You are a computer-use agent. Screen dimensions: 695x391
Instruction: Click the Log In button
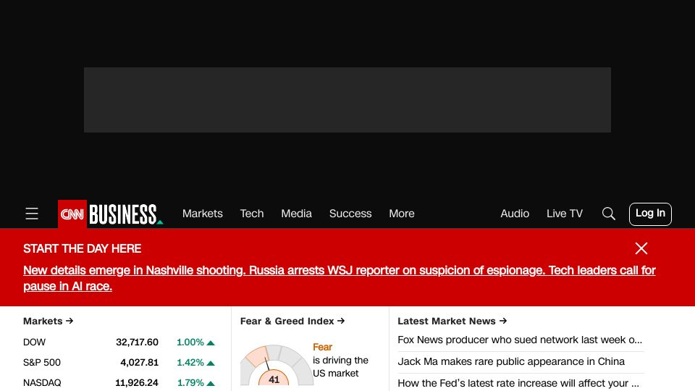point(650,214)
